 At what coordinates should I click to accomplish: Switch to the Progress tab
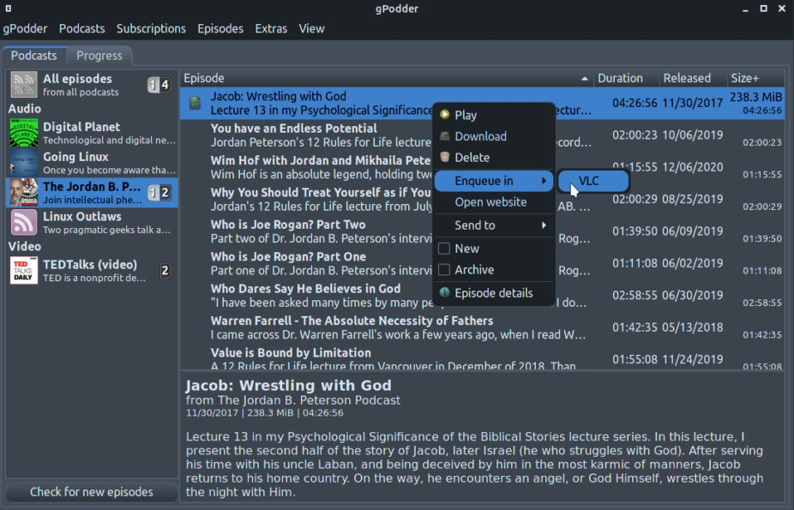point(99,56)
